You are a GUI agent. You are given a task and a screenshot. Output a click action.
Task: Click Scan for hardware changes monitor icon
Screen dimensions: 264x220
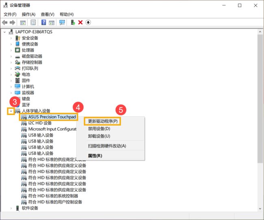[62, 22]
